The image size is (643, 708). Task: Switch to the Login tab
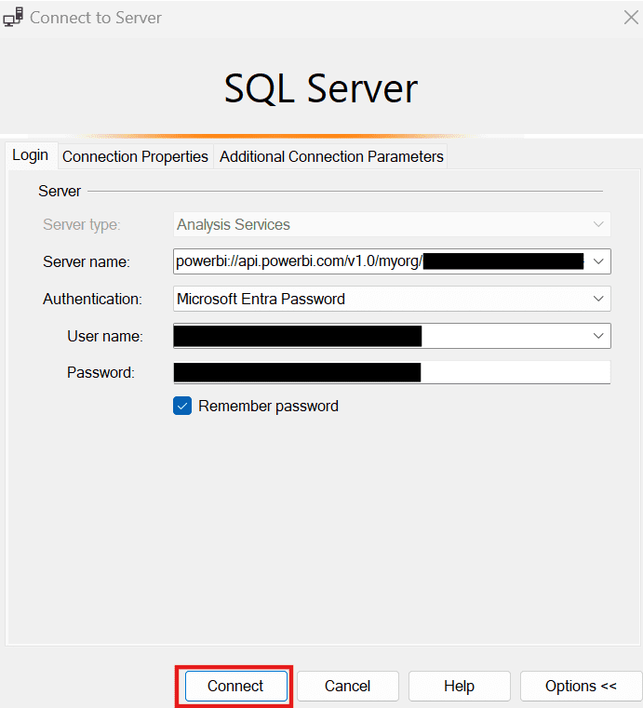click(x=31, y=155)
